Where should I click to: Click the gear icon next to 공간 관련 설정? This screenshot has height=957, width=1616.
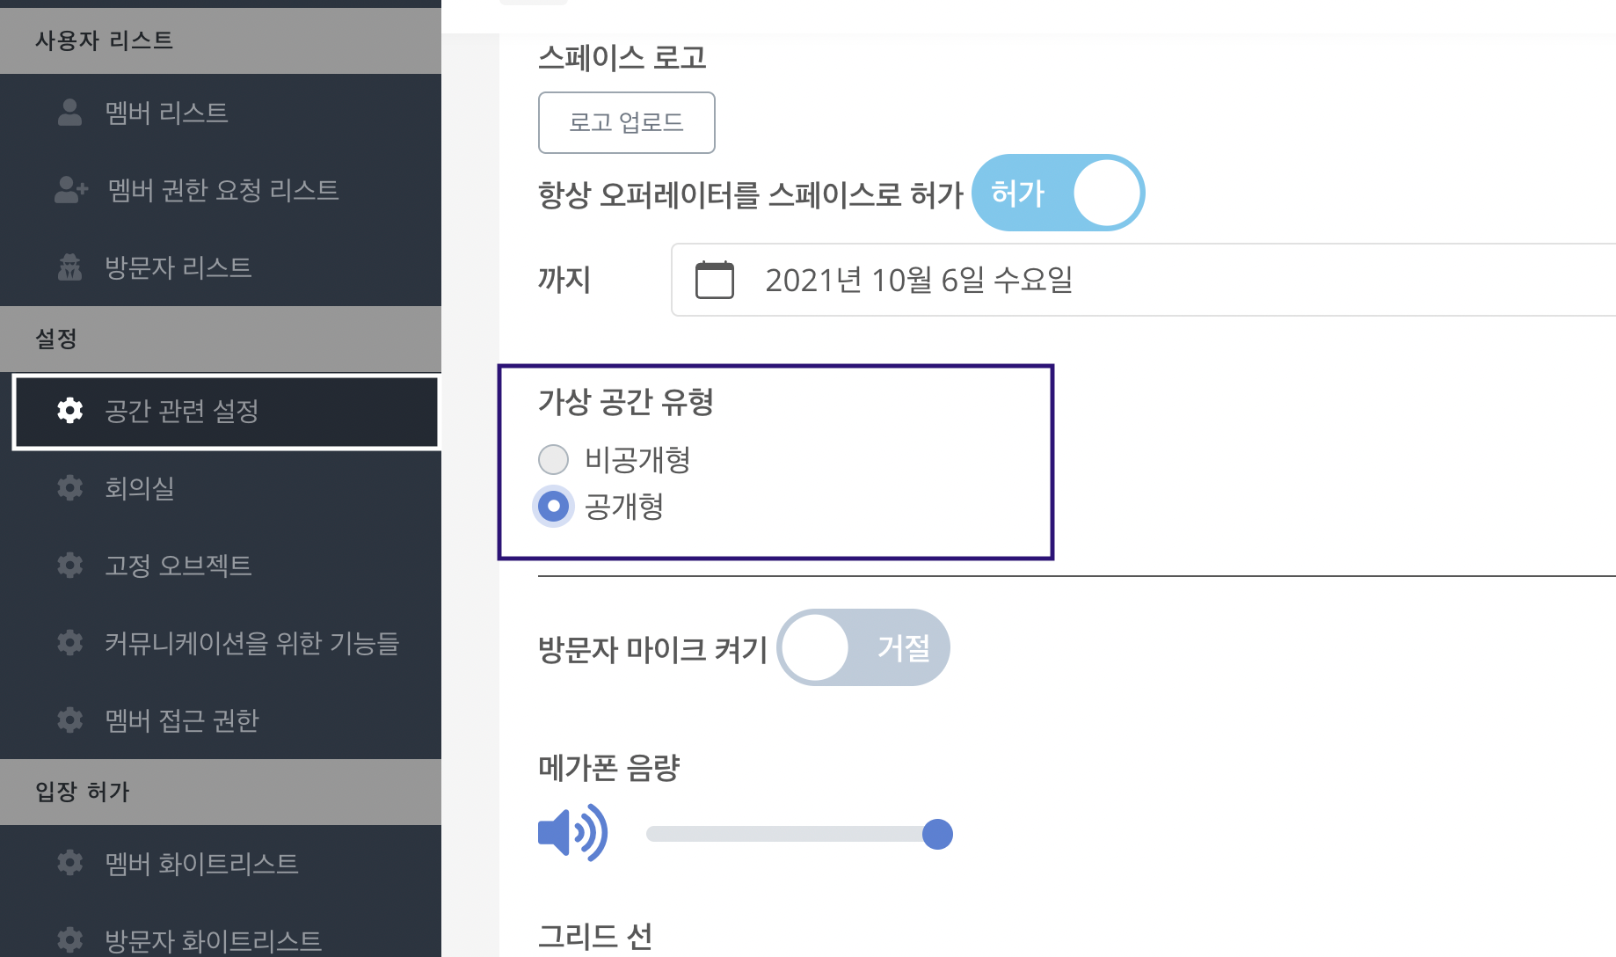click(x=69, y=410)
